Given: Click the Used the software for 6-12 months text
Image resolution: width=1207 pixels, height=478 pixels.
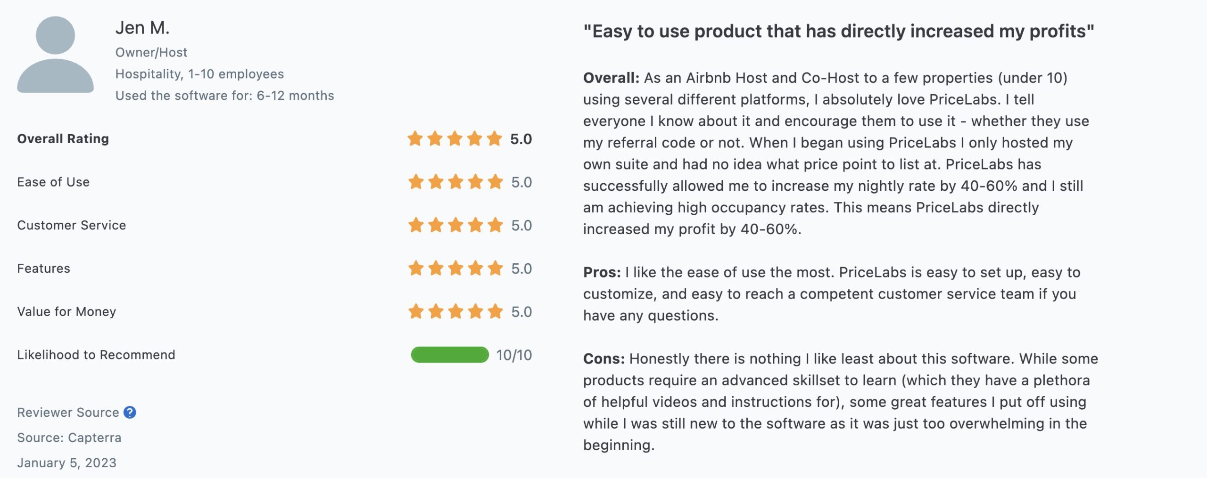Looking at the screenshot, I should (225, 95).
